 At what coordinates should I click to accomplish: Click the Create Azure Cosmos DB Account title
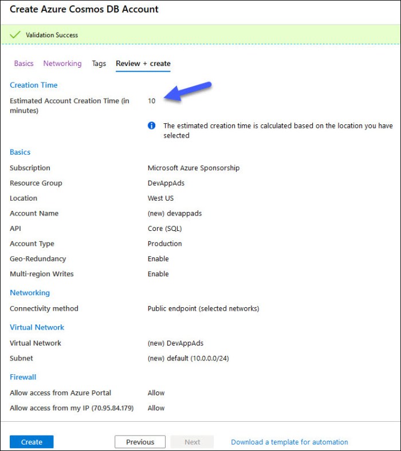pos(84,9)
